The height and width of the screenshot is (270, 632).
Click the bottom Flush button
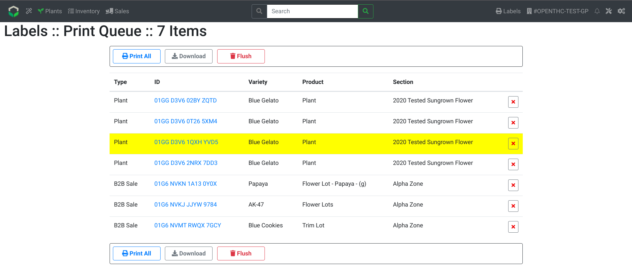241,253
